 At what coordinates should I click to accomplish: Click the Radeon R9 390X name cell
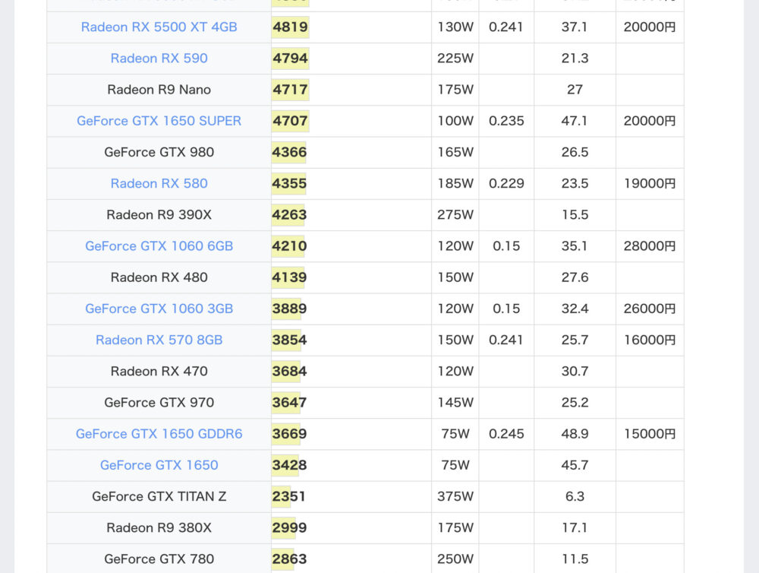159,215
